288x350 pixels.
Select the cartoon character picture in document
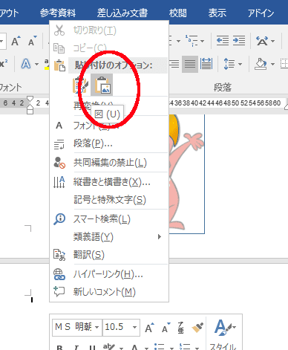pyautogui.click(x=187, y=173)
